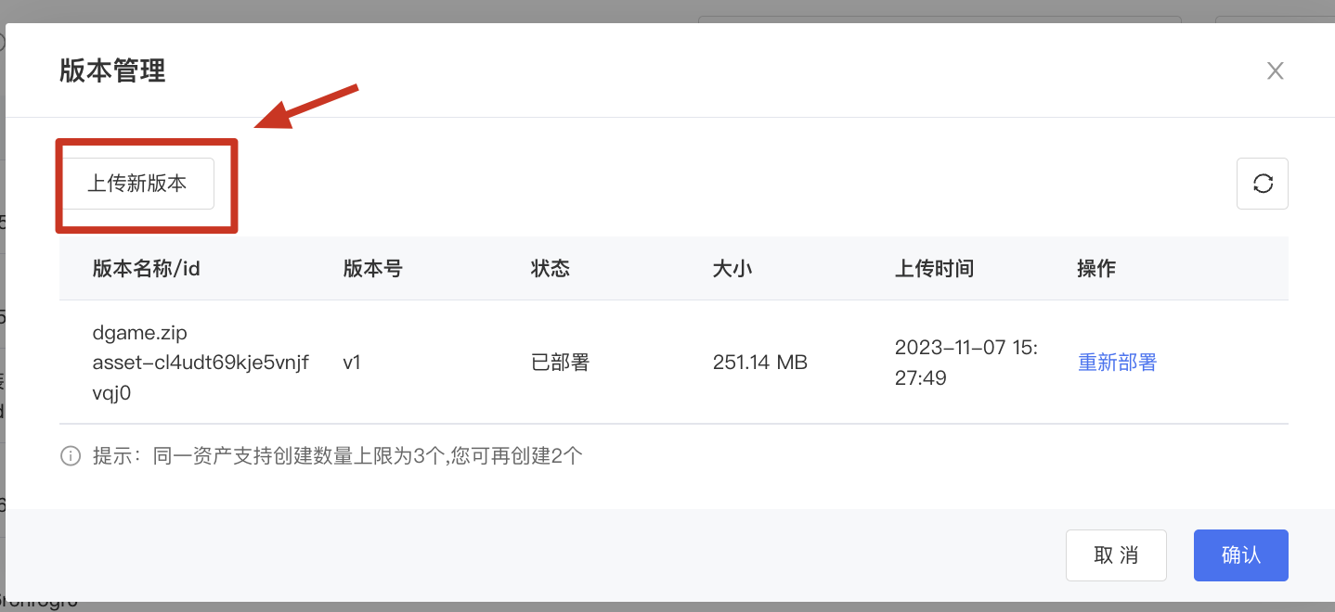Click the 已部署 status cell
This screenshot has height=612, width=1335.
tap(560, 363)
